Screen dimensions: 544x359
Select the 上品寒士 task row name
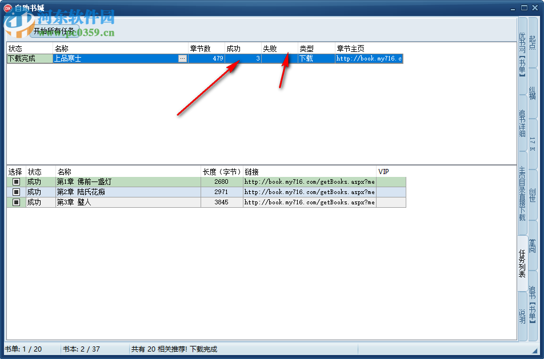click(121, 59)
